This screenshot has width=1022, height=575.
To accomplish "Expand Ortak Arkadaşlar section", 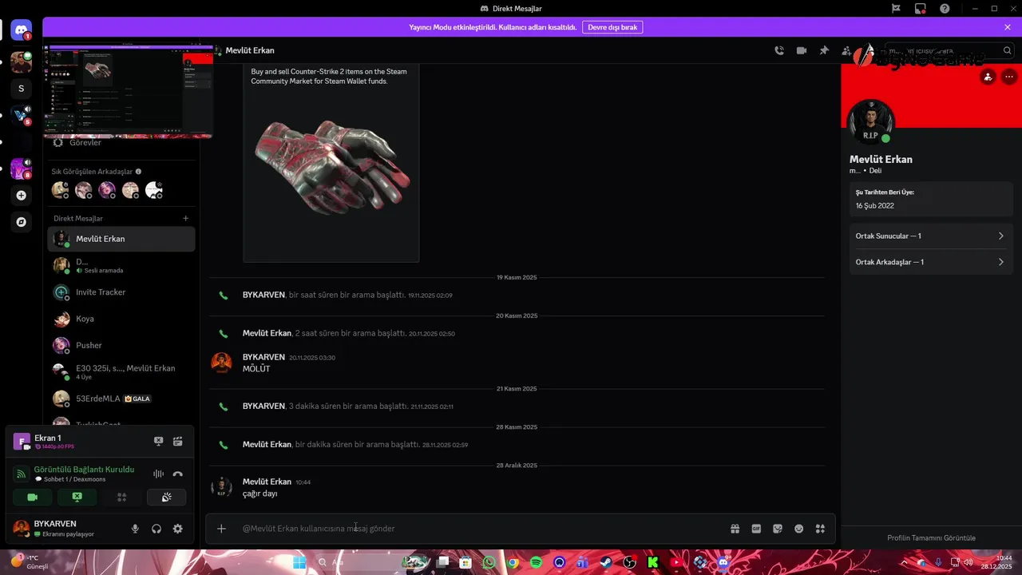I will [931, 262].
